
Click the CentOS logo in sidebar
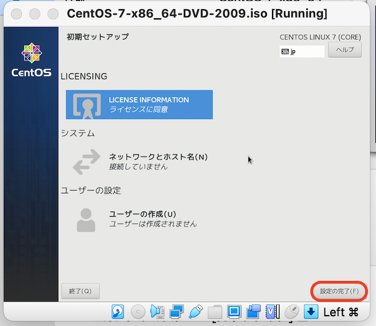[31, 60]
